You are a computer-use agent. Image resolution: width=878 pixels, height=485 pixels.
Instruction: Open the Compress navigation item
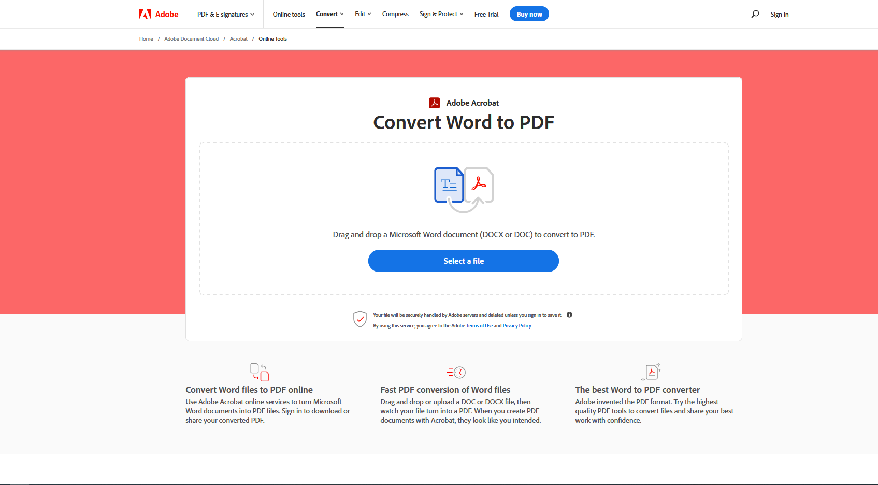point(395,14)
